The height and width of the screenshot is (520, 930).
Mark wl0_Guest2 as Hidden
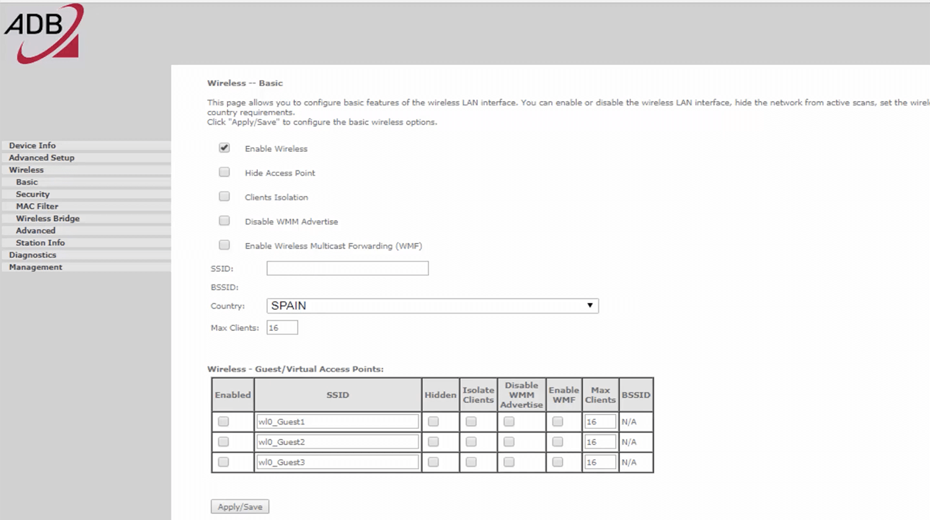pyautogui.click(x=433, y=442)
